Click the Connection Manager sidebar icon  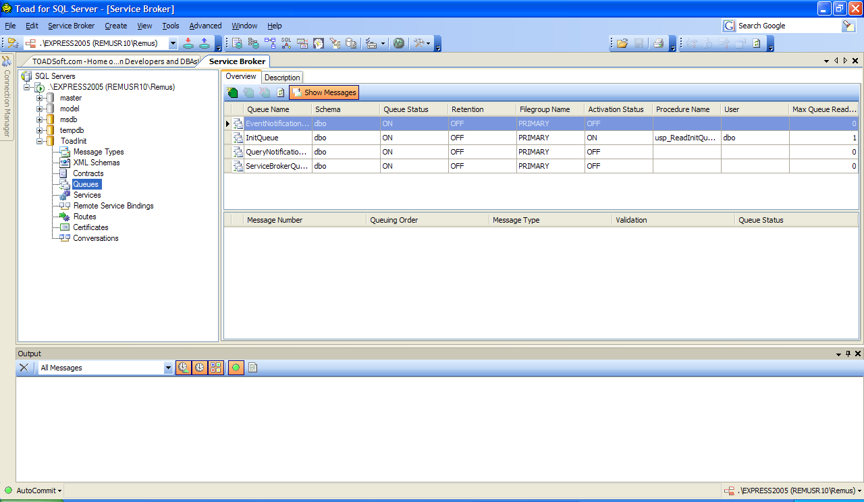(7, 61)
